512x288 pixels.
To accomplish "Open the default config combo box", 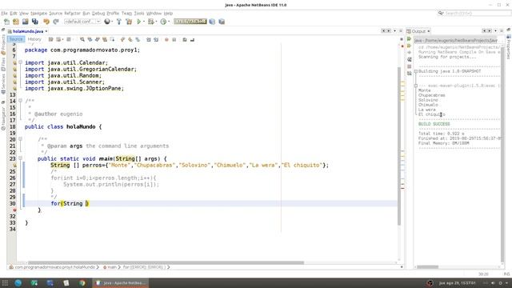I will (x=82, y=22).
